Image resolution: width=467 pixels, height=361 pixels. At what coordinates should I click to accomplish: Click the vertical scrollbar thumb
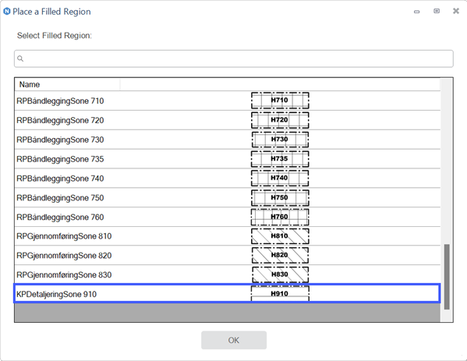(447, 277)
